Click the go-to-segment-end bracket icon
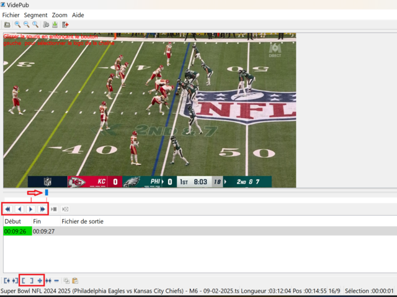Screen dimensions: 397x297 click(15, 281)
